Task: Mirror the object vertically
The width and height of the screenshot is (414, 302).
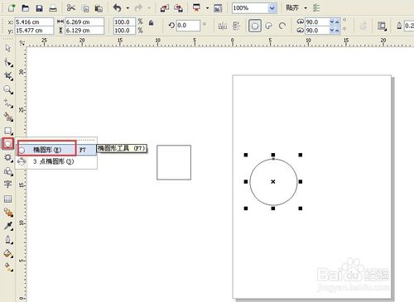Action: 236,26
